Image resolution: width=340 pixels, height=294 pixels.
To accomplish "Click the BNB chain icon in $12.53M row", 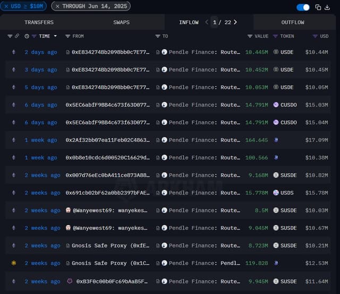I will (14, 263).
